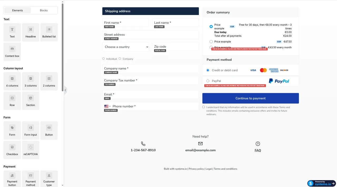Select the Individual customer type radio
337x187 pixels.
coord(103,59)
